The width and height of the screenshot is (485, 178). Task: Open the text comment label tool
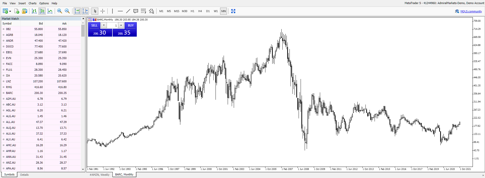(x=136, y=11)
